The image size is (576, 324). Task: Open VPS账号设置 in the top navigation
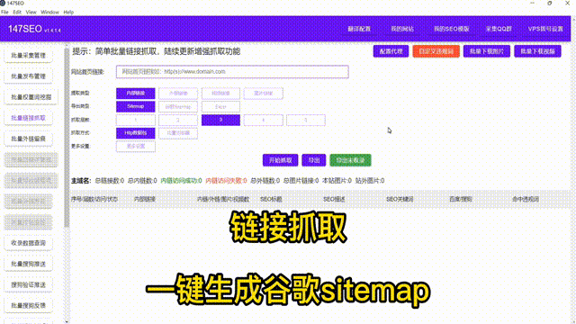[x=545, y=29]
